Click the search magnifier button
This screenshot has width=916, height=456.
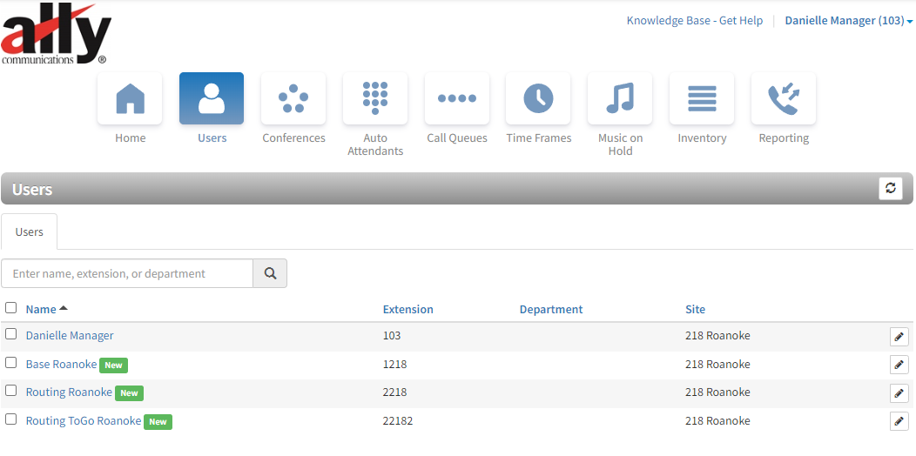pyautogui.click(x=270, y=273)
